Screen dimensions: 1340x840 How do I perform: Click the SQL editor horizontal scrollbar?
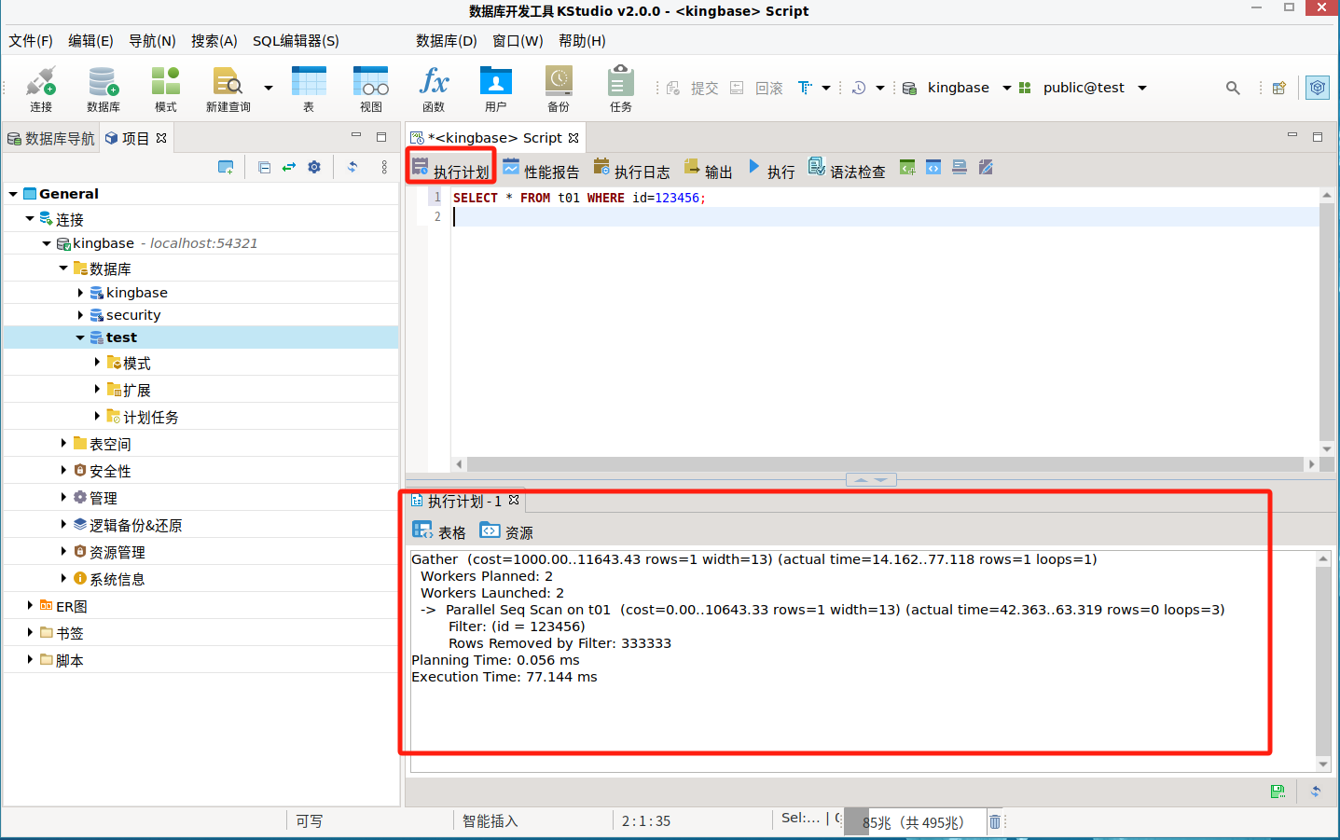click(884, 464)
